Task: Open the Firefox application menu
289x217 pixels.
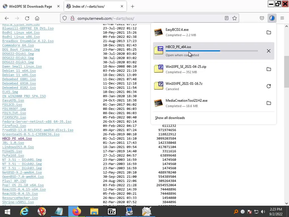Action: point(282,18)
